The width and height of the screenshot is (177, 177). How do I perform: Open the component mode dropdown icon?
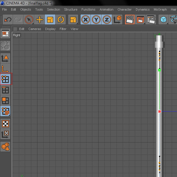(5, 111)
